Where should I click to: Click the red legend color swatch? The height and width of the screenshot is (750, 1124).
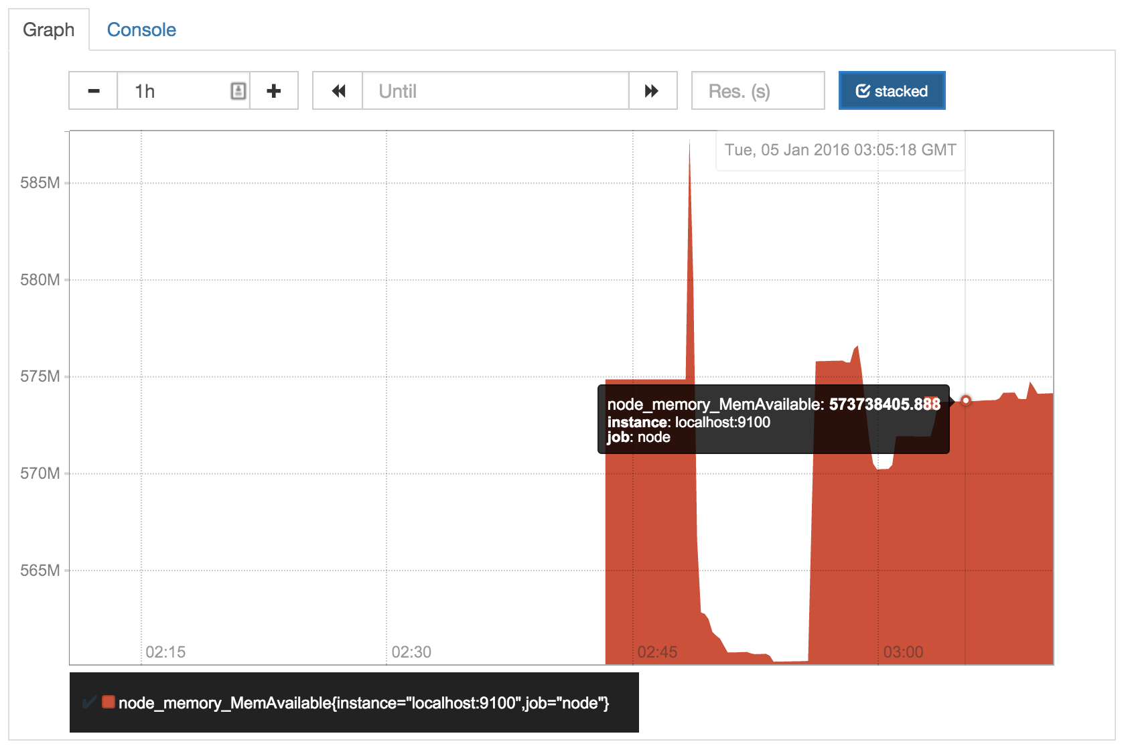click(x=109, y=702)
